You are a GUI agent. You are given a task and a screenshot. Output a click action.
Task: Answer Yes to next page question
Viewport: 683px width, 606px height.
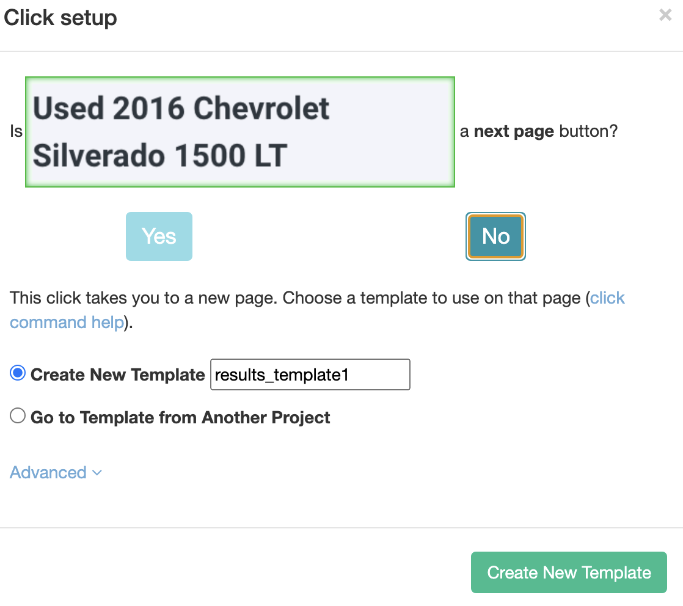[x=159, y=236]
